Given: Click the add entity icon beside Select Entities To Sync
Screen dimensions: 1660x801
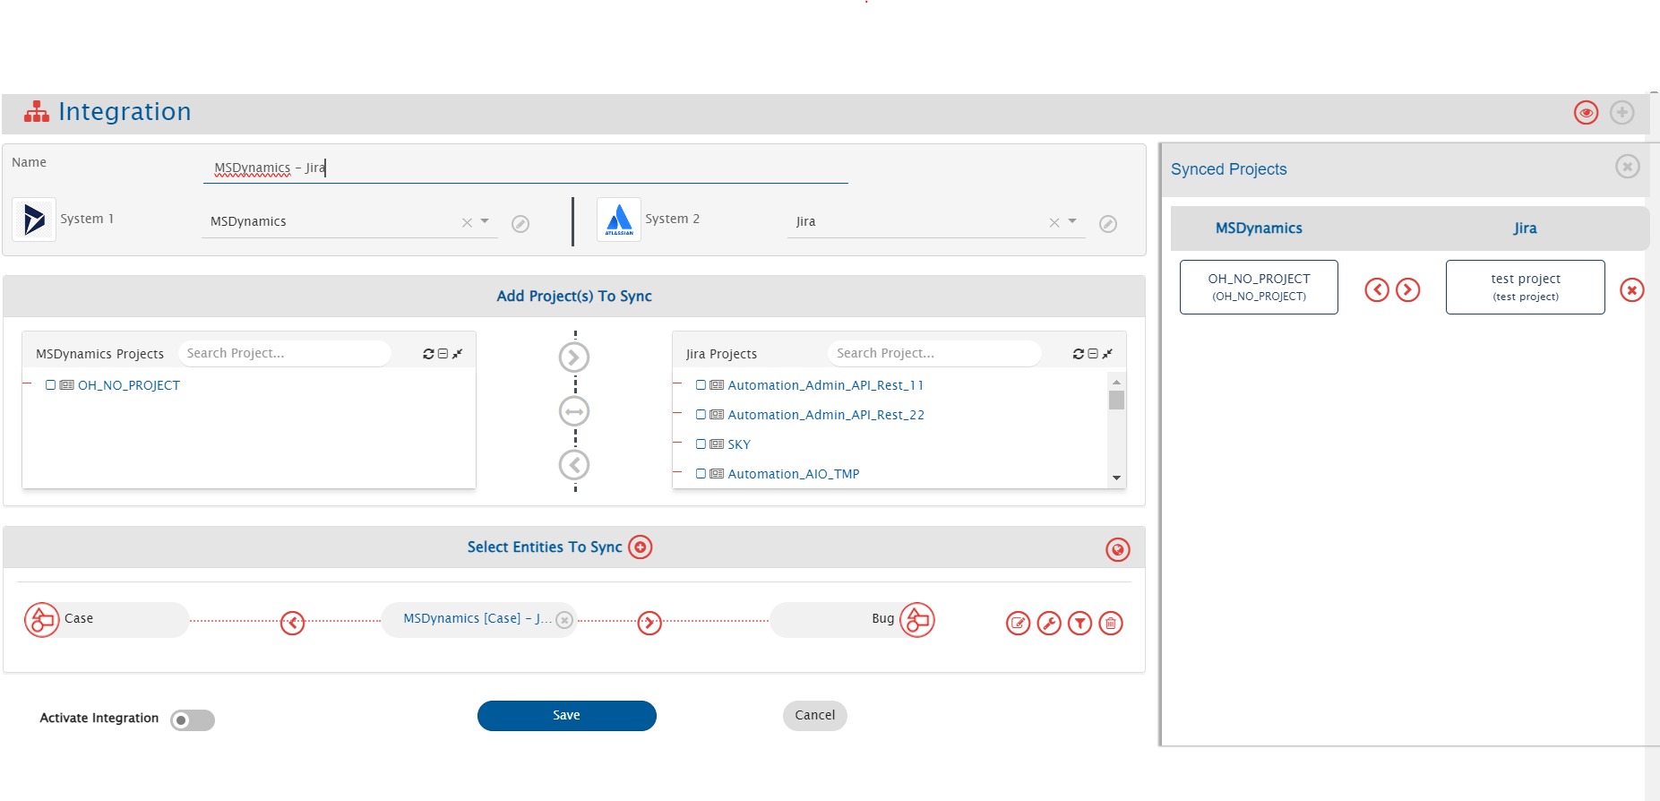Looking at the screenshot, I should 641,547.
